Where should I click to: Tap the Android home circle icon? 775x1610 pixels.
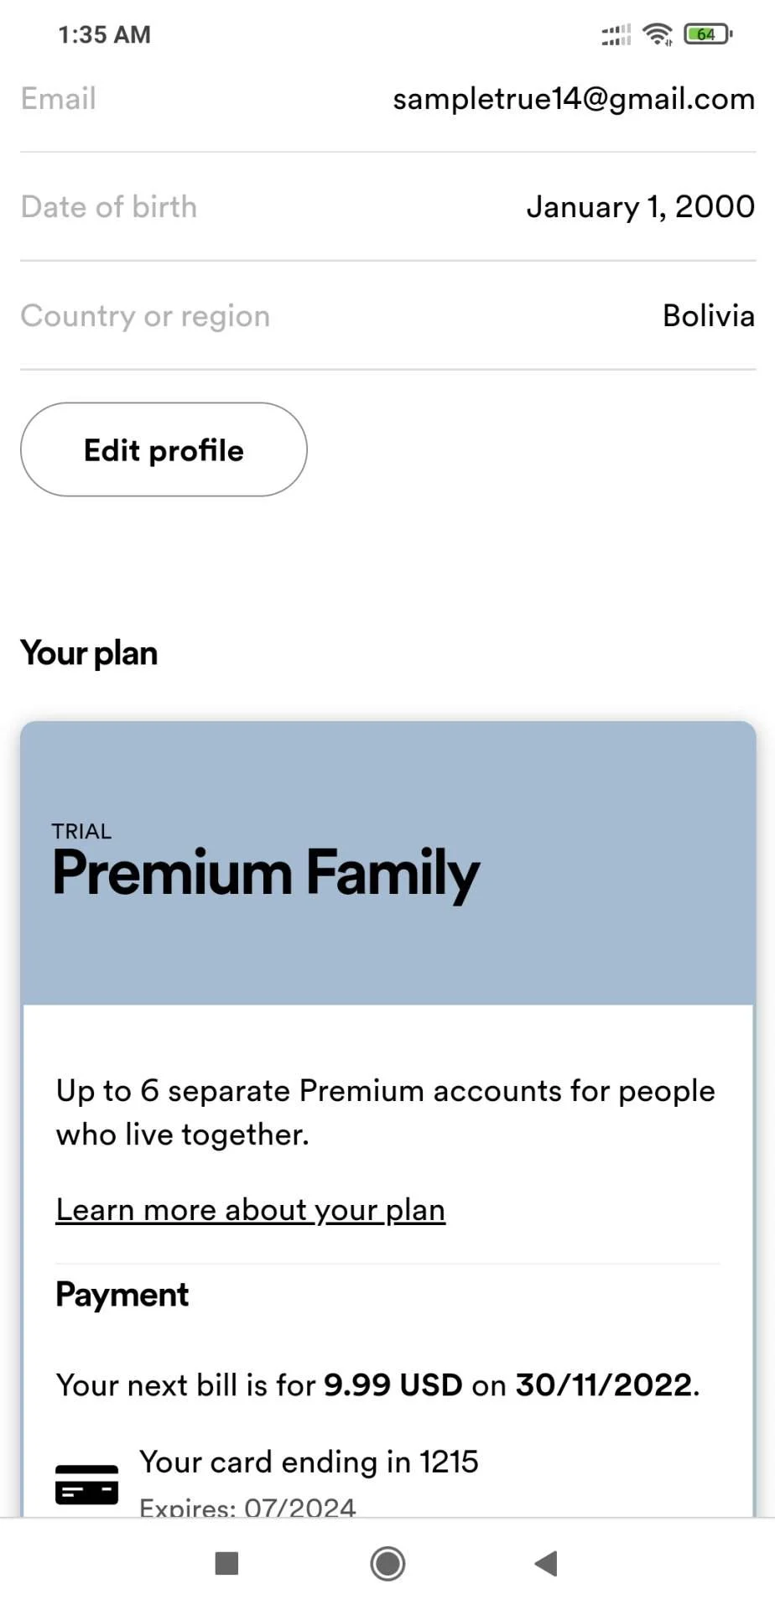[x=387, y=1563]
